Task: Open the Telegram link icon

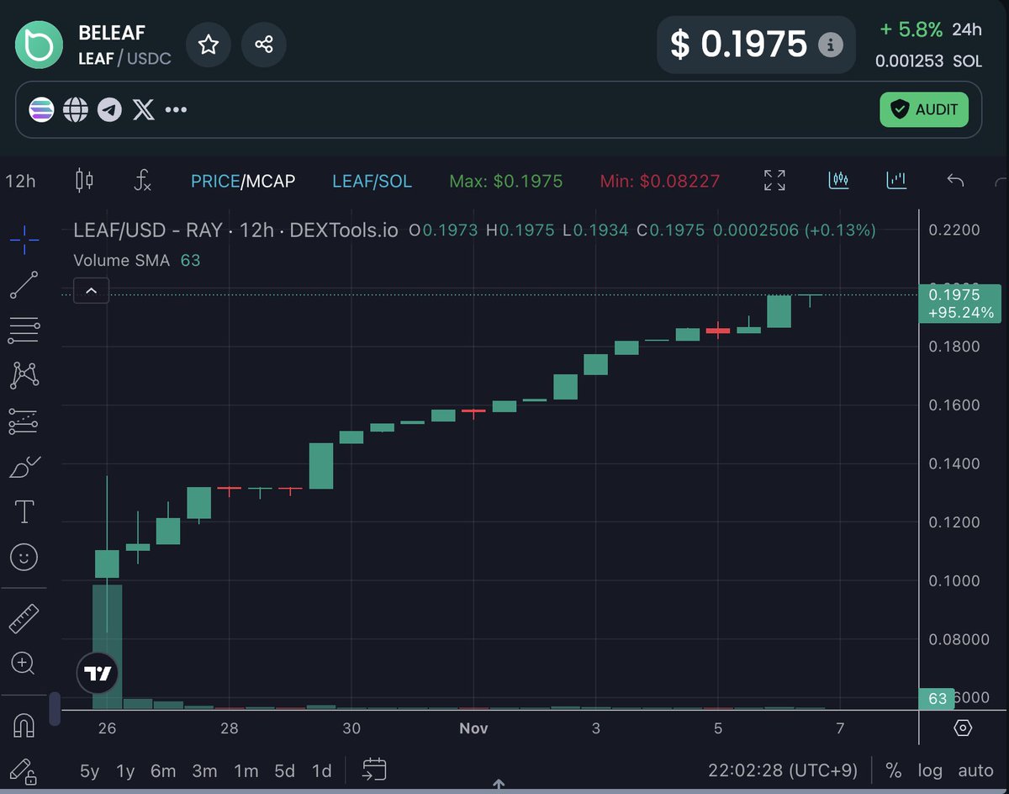Action: 109,109
